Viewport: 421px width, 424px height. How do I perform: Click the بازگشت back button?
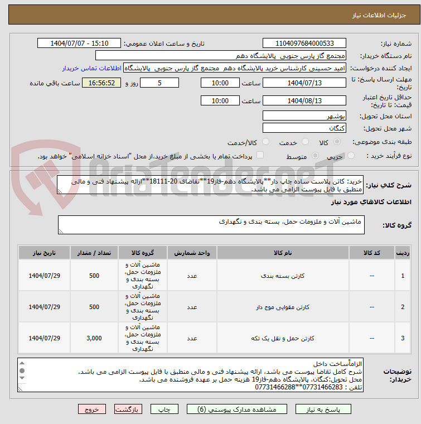click(x=128, y=409)
